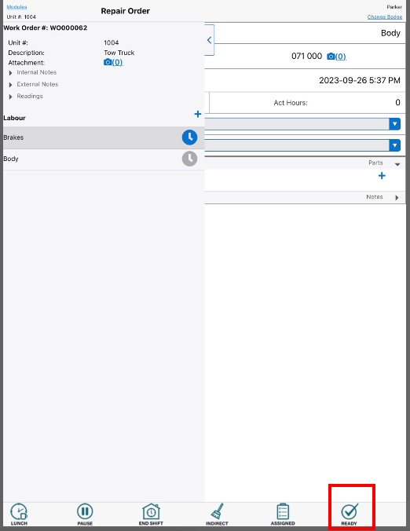Add a part with the plus icon
The width and height of the screenshot is (410, 531).
382,175
